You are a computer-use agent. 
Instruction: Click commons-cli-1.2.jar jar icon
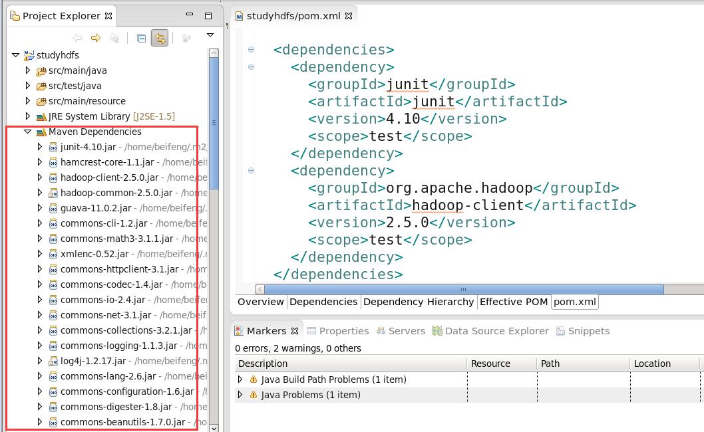(53, 223)
